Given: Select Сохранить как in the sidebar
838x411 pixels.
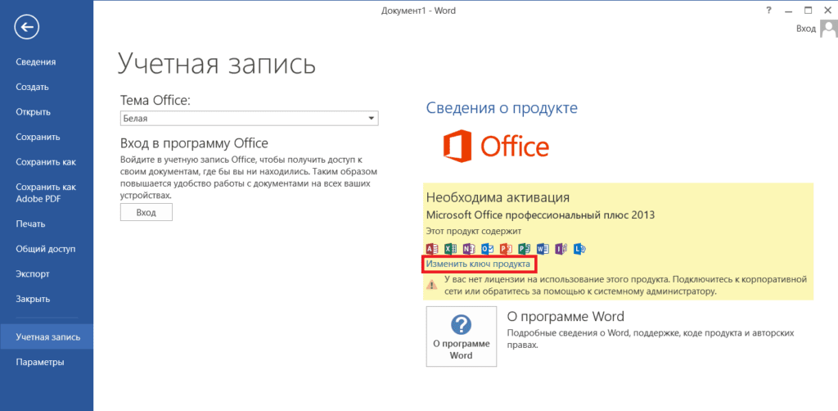Looking at the screenshot, I should click(47, 162).
